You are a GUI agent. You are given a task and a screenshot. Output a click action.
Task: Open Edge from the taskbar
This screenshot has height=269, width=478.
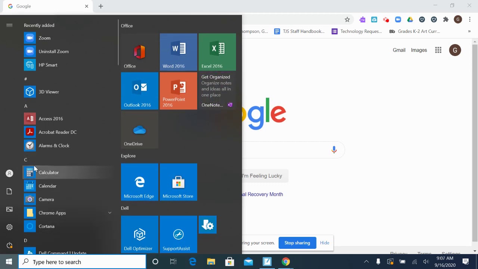tap(192, 262)
